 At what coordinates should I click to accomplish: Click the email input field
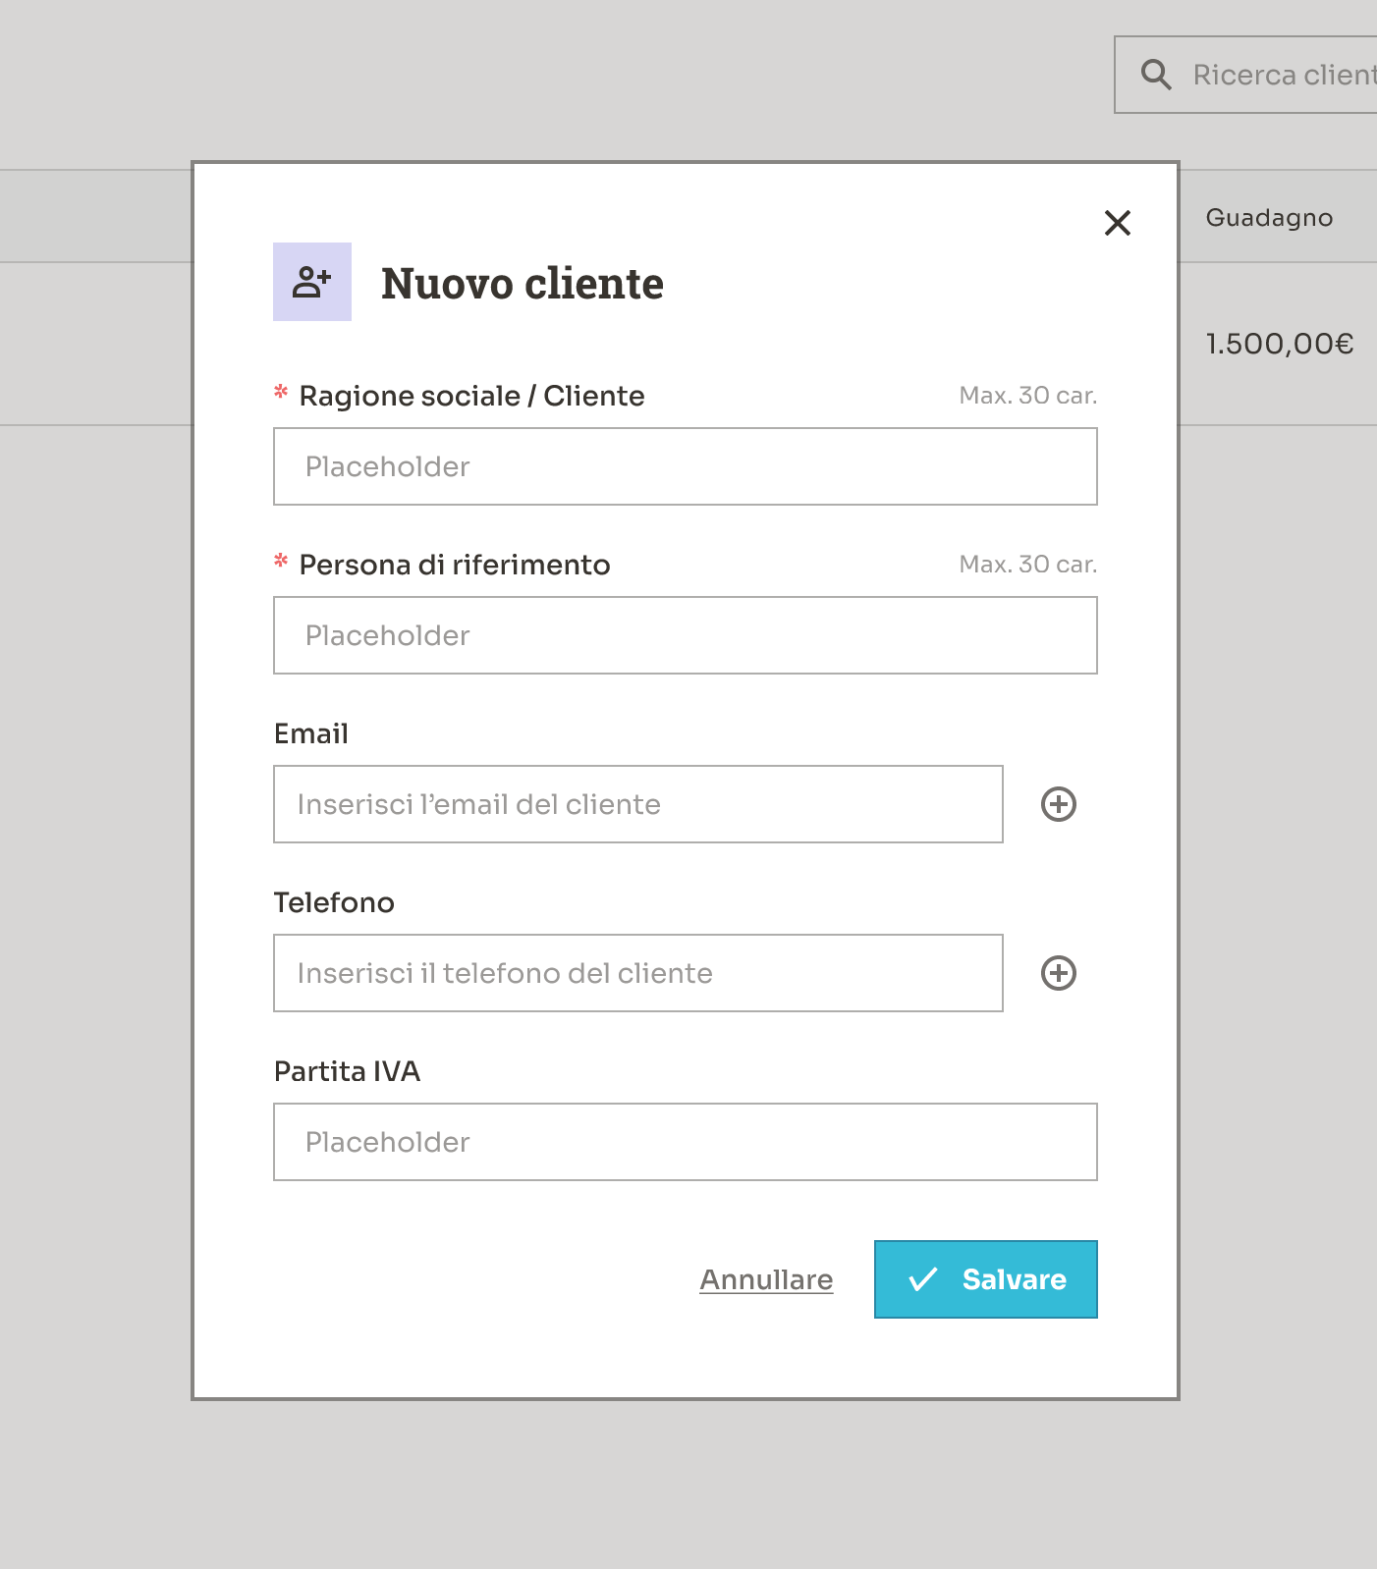637,804
